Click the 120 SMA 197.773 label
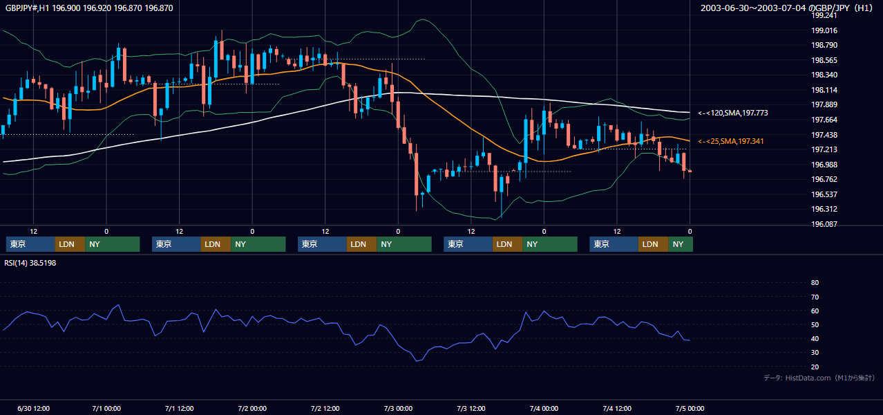Viewport: 883px width, 415px height. coord(733,113)
